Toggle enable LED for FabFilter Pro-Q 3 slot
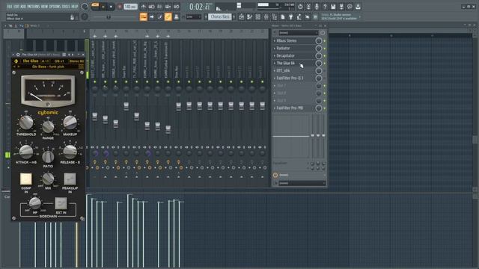The width and height of the screenshot is (479, 269). pyautogui.click(x=325, y=78)
